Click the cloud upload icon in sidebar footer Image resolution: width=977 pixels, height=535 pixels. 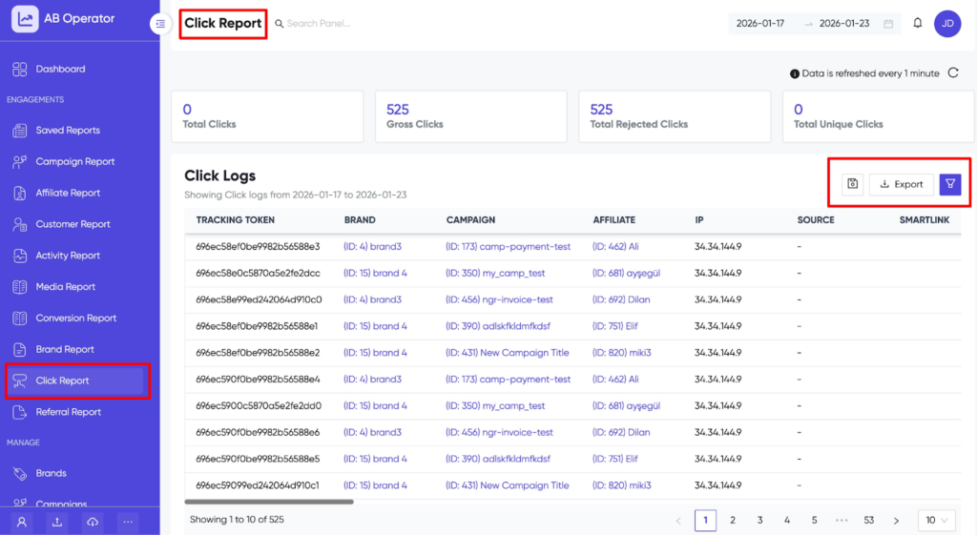coord(93,522)
